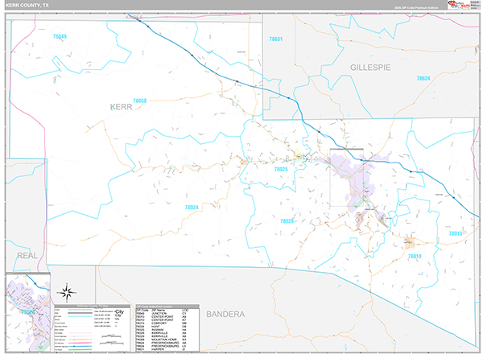
Task: Click ZIP code label 78058
Action: pyautogui.click(x=140, y=101)
